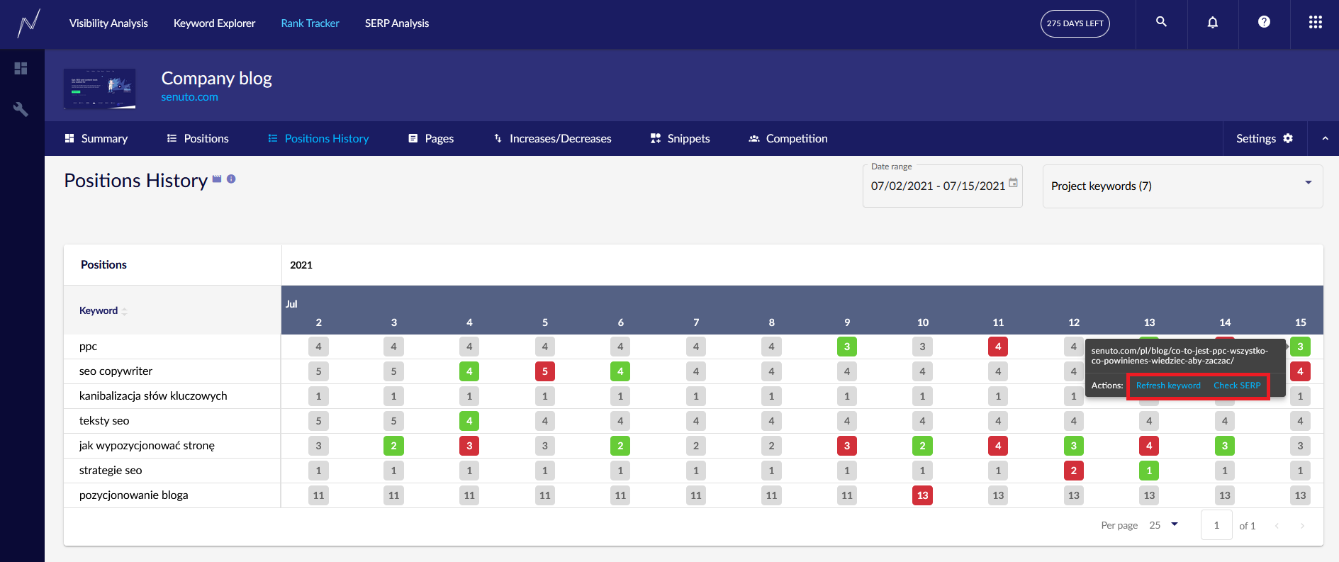Open the wrench tools sidebar icon

coord(21,109)
